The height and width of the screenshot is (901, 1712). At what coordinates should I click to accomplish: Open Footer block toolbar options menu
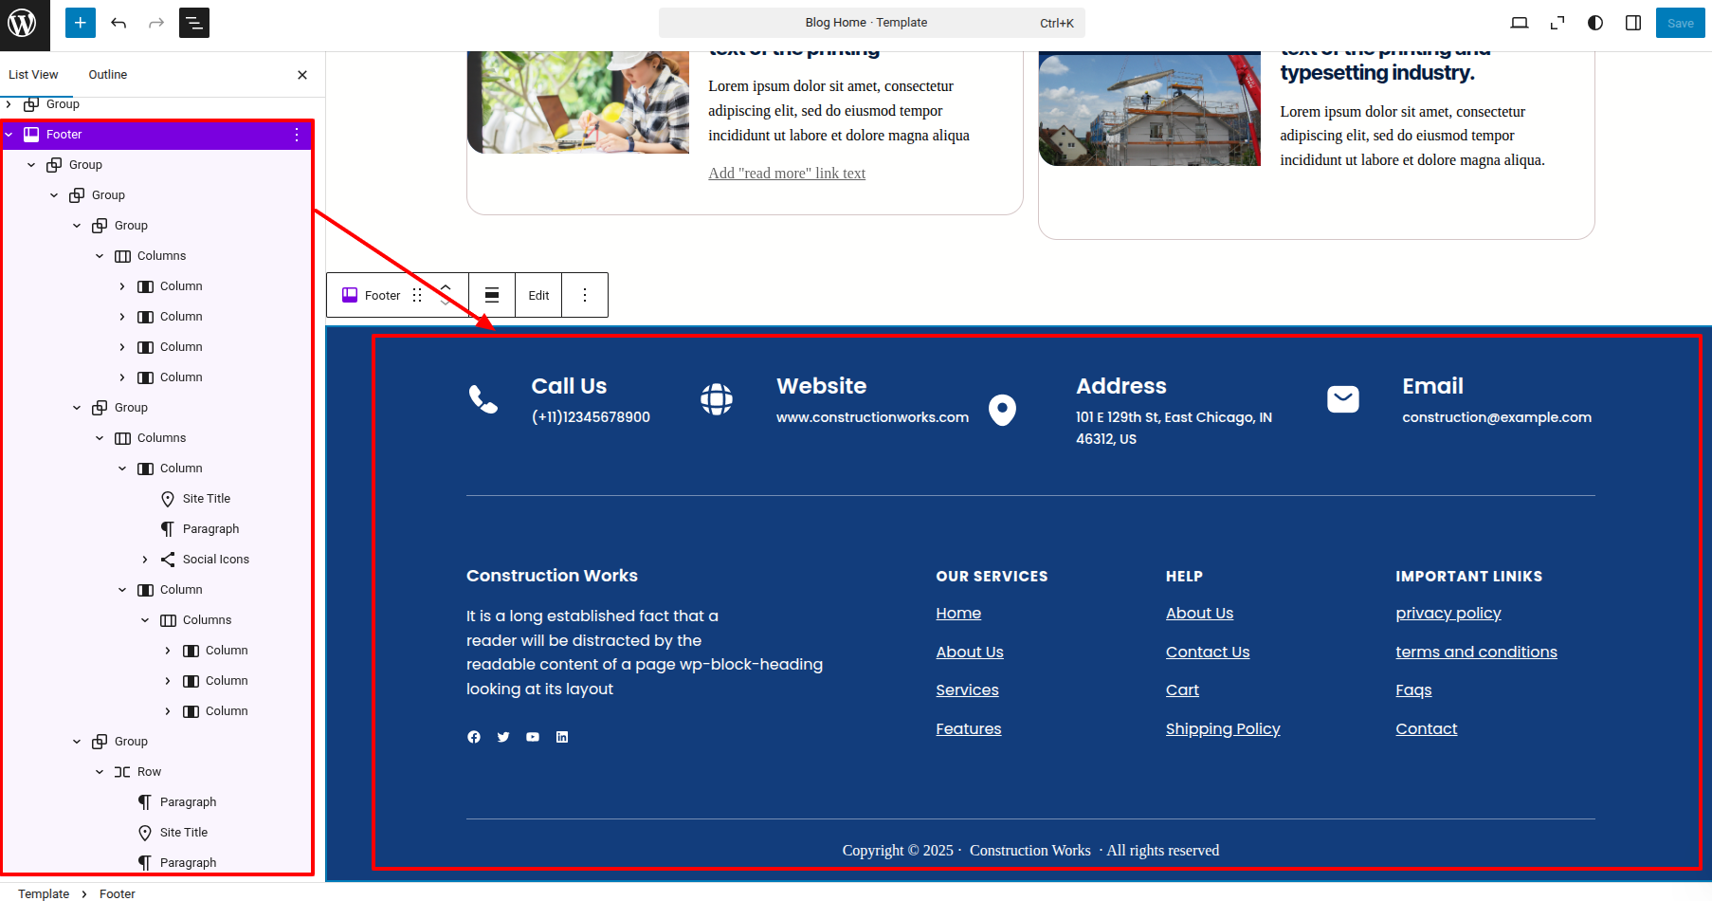pyautogui.click(x=585, y=295)
